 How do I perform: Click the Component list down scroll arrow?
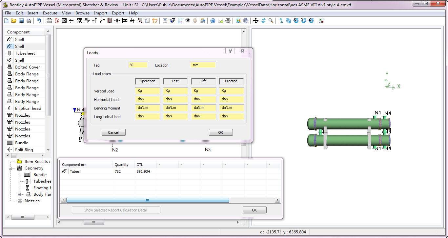48,150
